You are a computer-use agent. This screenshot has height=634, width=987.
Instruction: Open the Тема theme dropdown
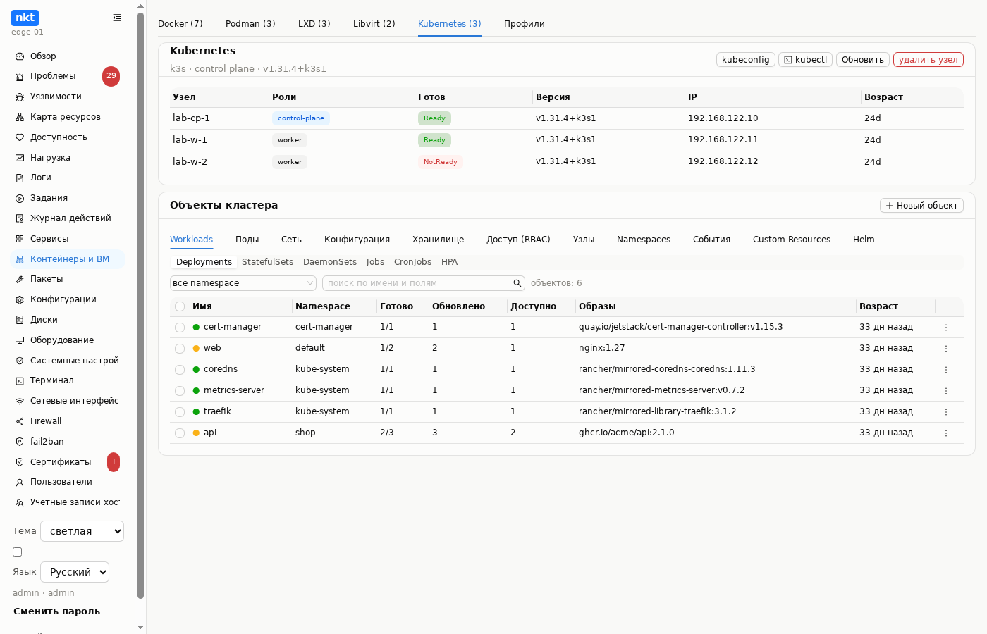(x=82, y=531)
